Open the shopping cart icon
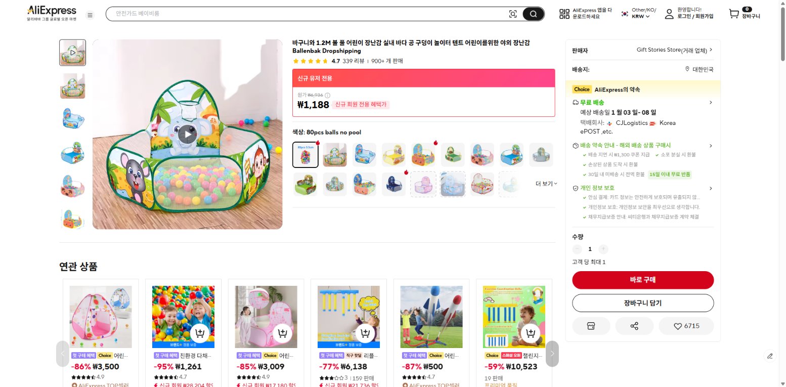786x387 pixels. 733,14
